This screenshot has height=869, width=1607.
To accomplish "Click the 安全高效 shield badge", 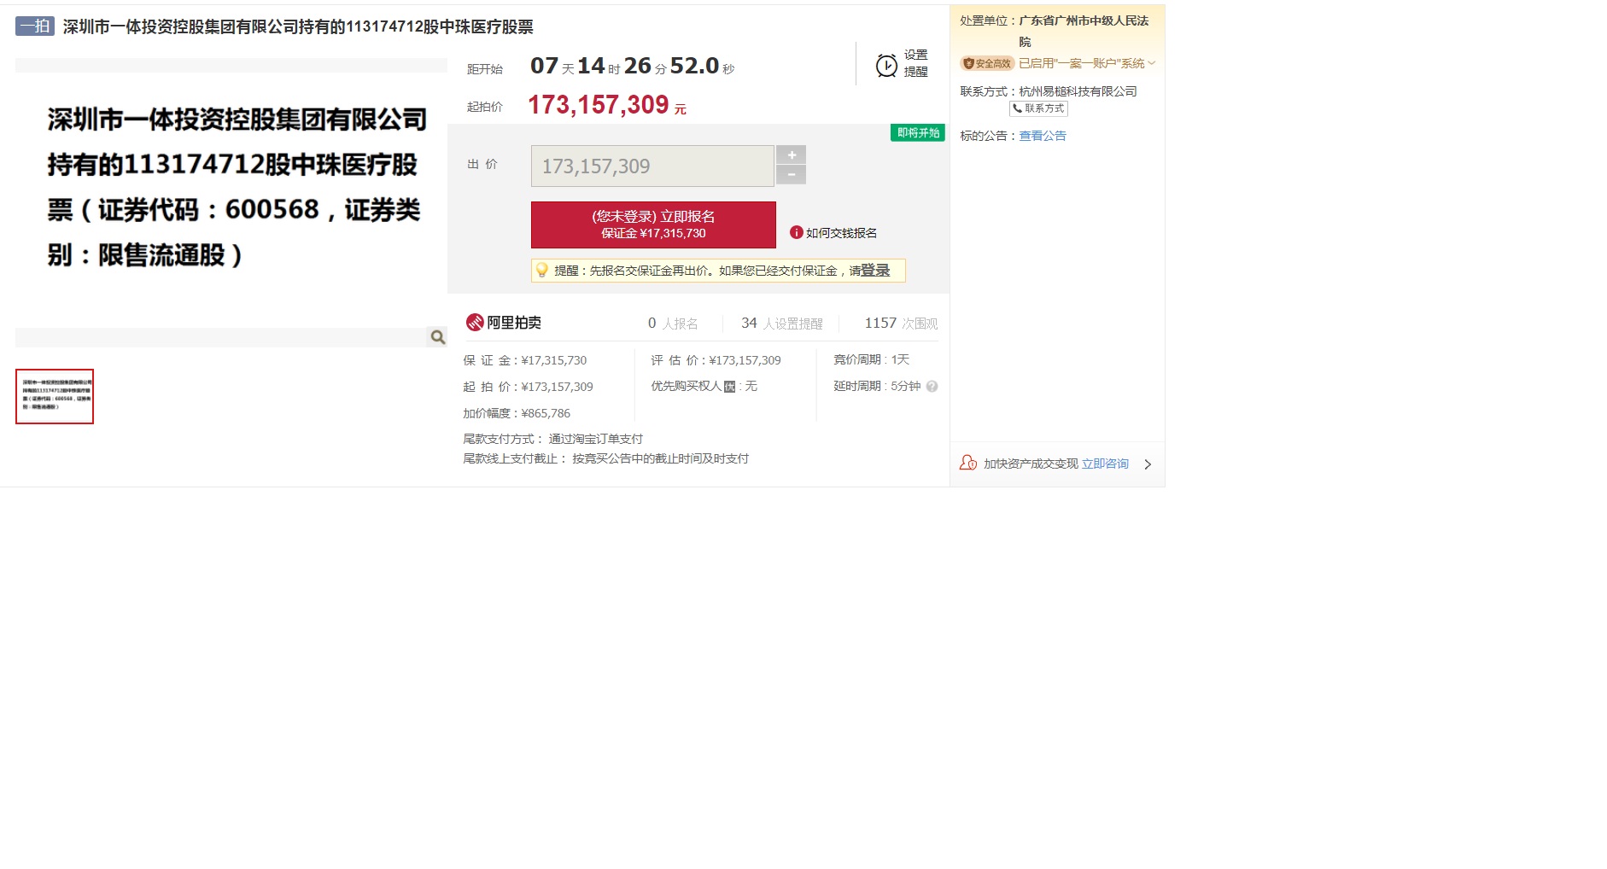I will (987, 63).
